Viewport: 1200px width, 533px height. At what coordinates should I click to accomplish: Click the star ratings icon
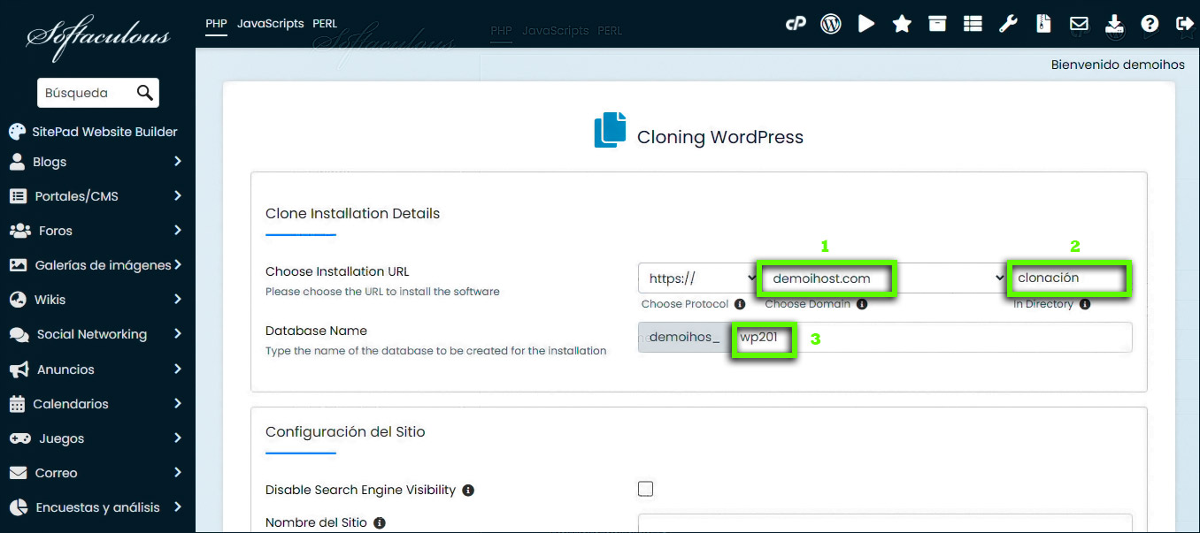click(902, 24)
